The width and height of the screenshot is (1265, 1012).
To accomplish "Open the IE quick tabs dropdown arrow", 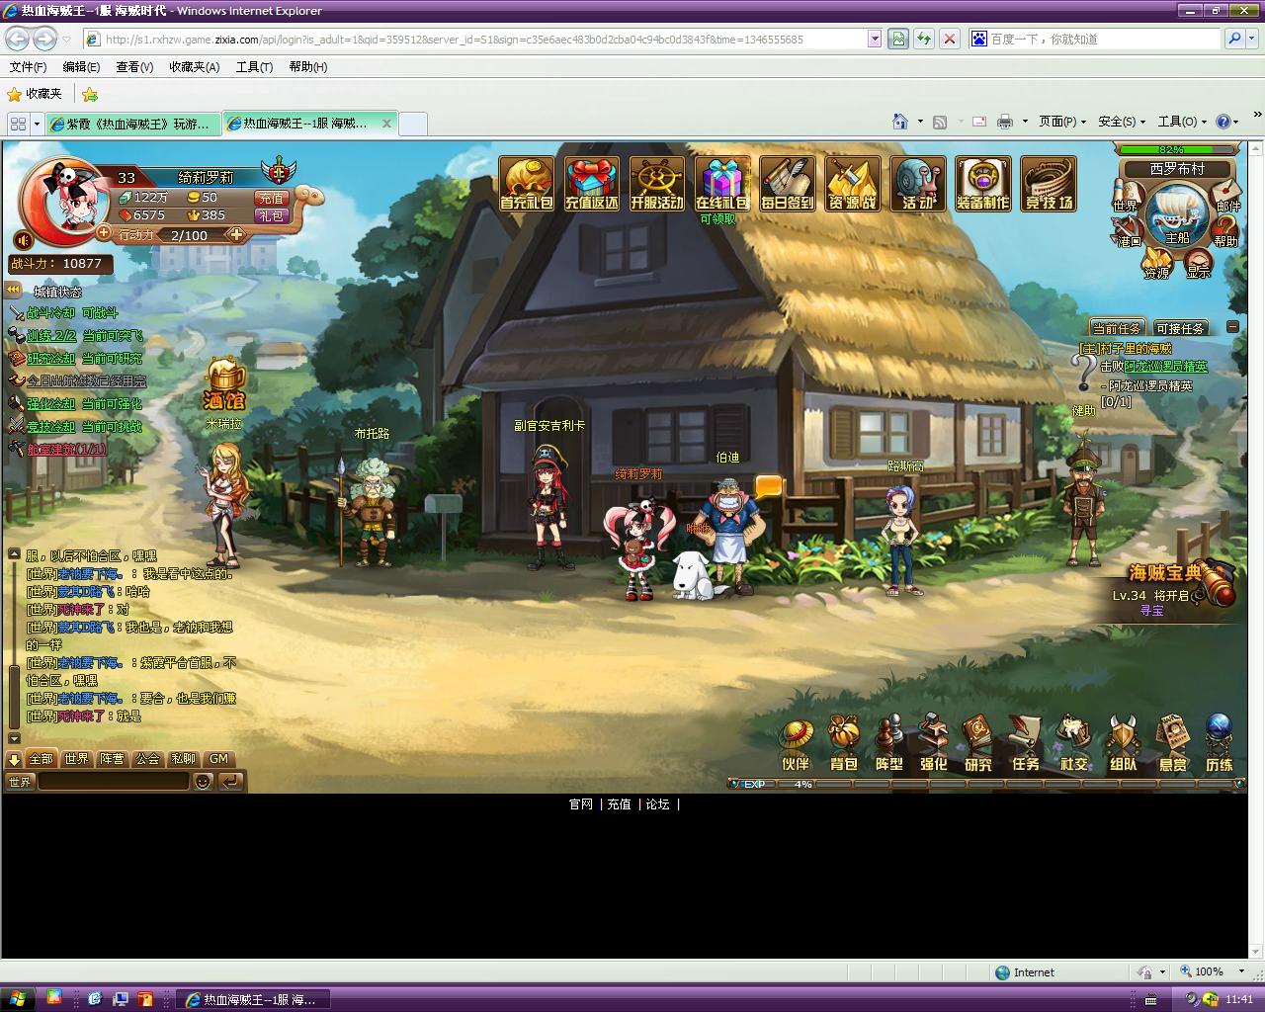I will [x=37, y=124].
